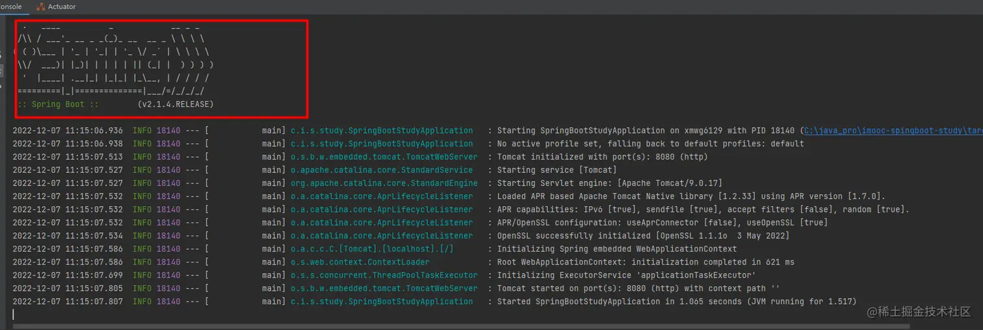Select the 'Tomcat started on port(s): 8080' message

(x=638, y=289)
